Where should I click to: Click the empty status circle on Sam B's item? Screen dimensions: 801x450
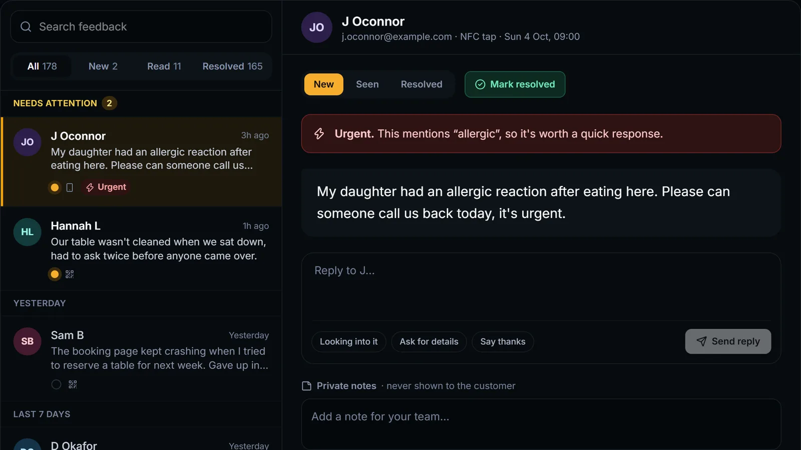pos(56,384)
